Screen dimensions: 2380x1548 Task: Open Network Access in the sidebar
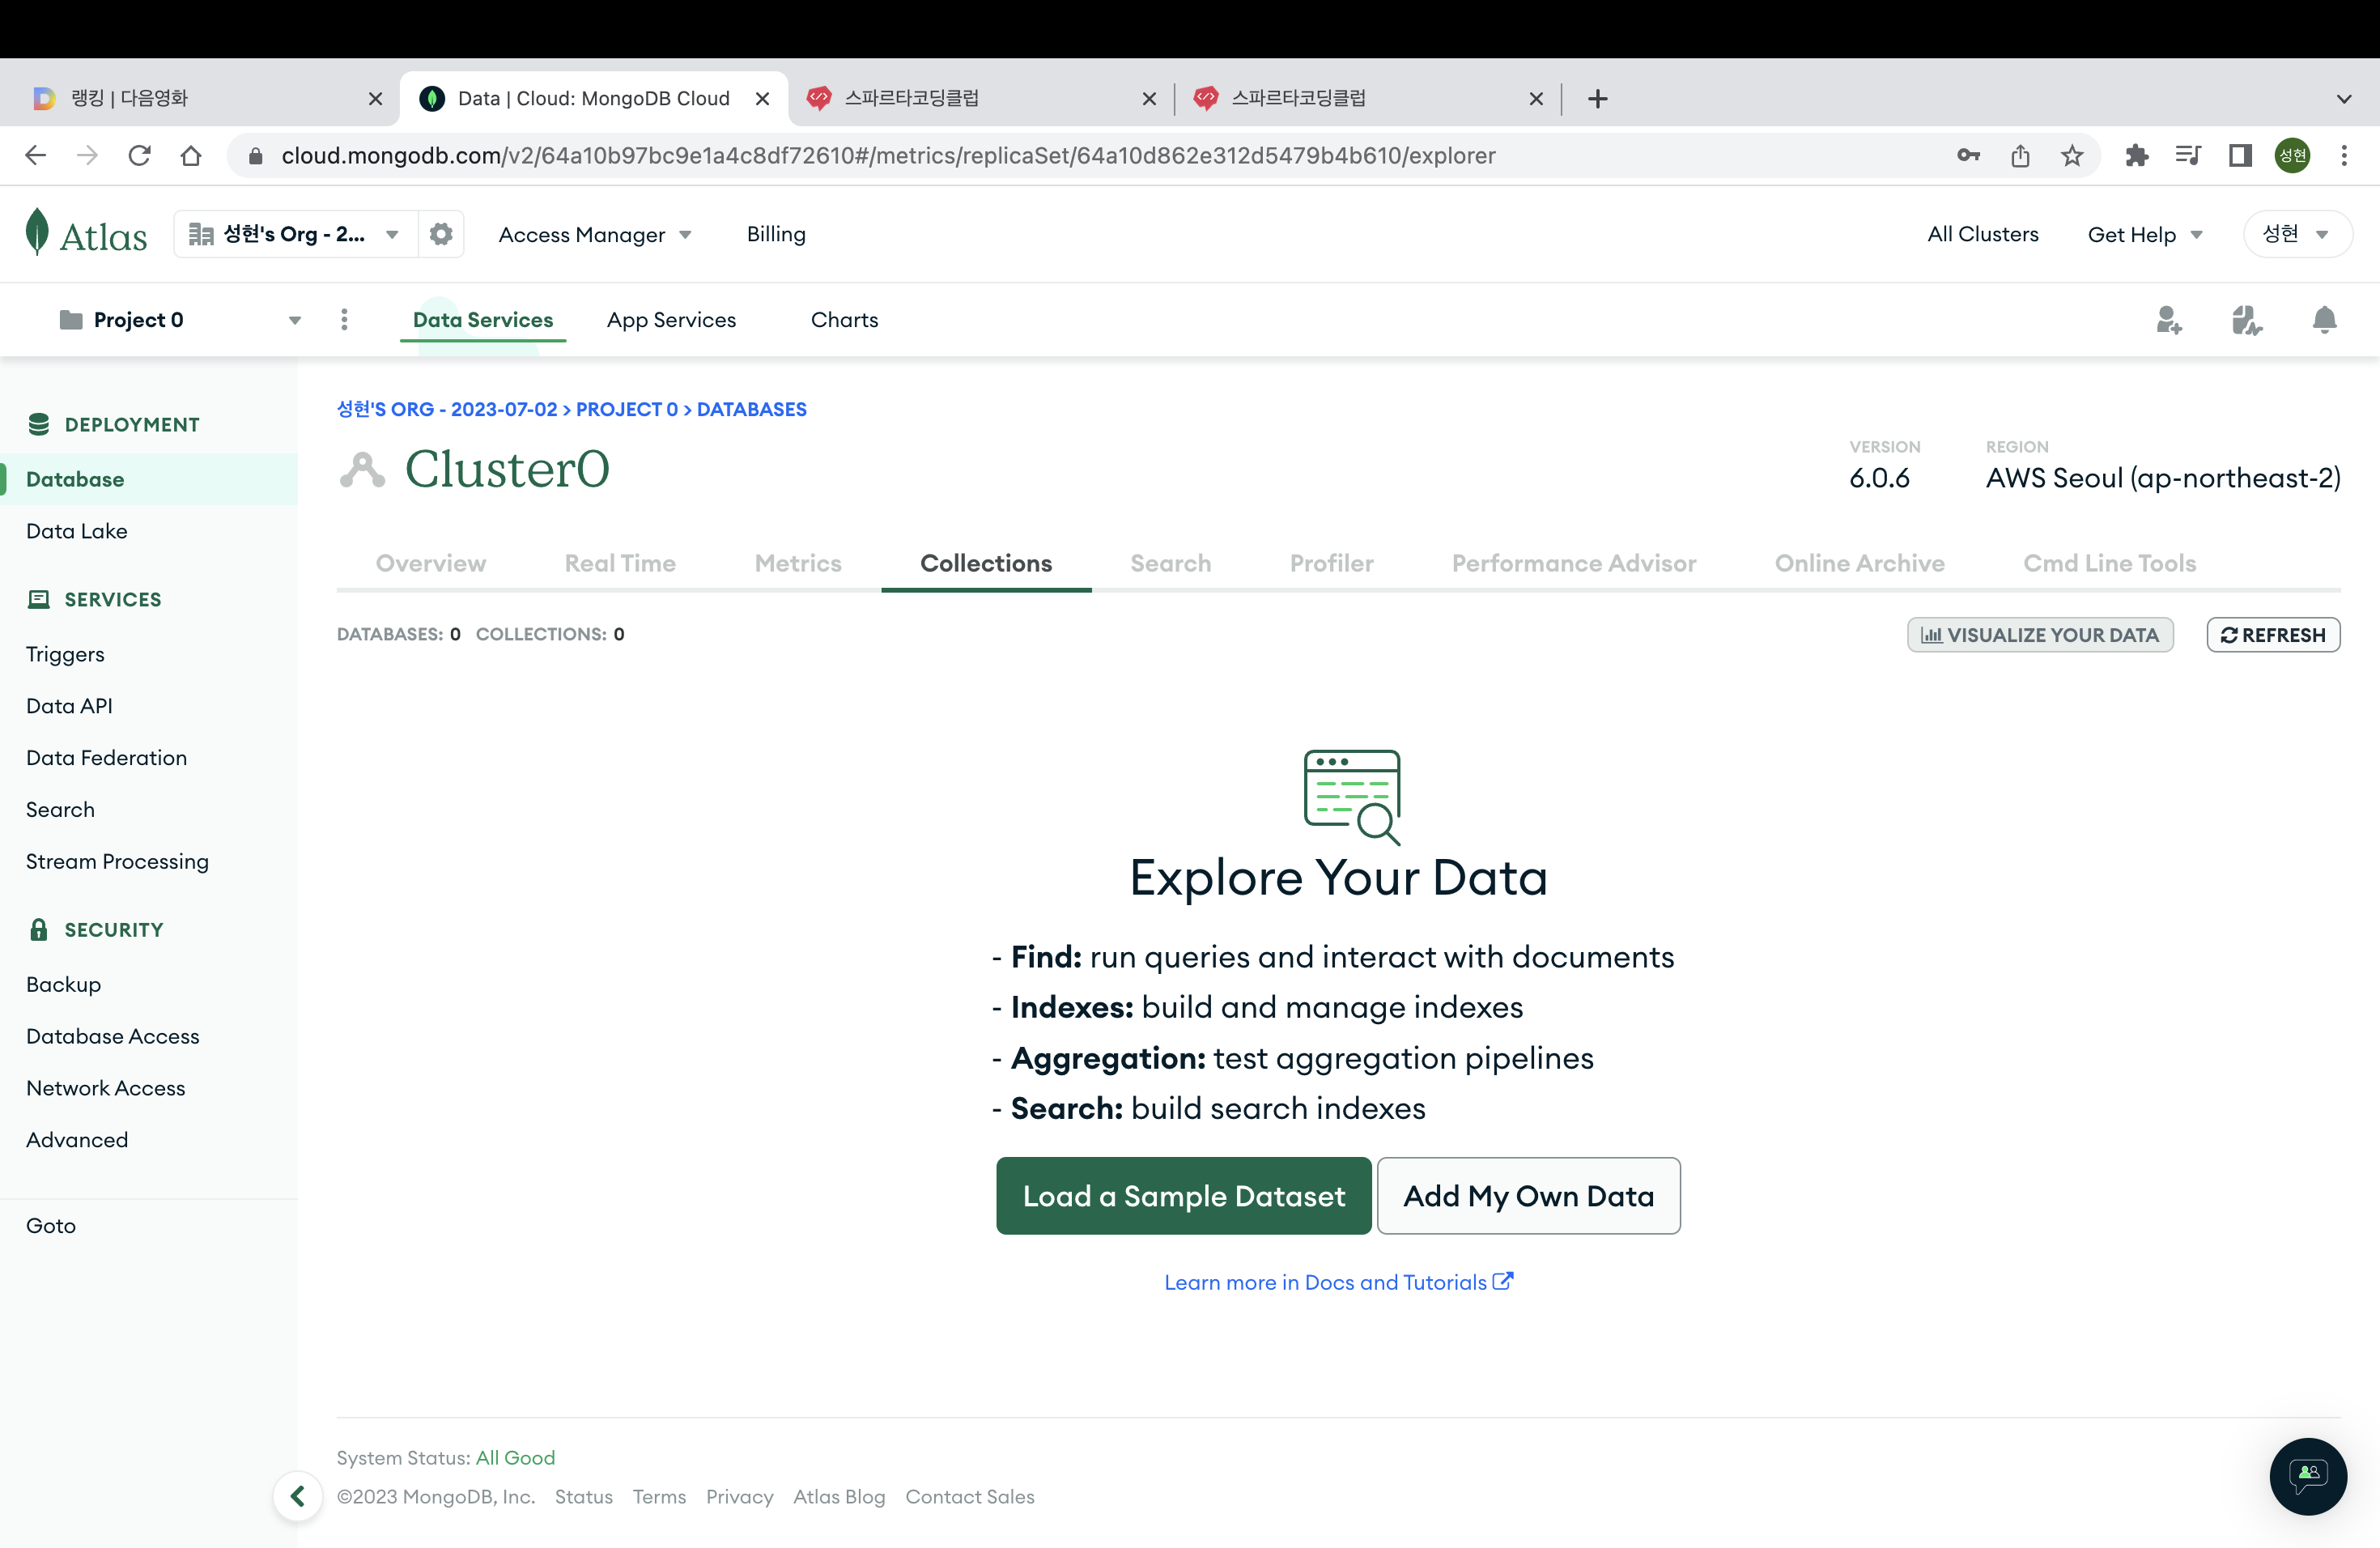106,1088
